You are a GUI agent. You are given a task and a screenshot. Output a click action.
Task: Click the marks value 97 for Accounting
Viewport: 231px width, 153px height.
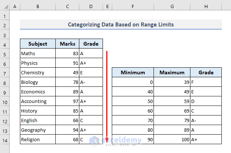[x=67, y=101]
